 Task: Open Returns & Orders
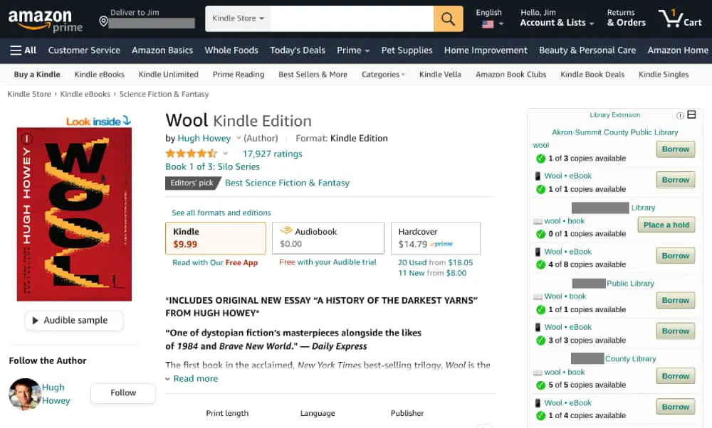point(626,18)
